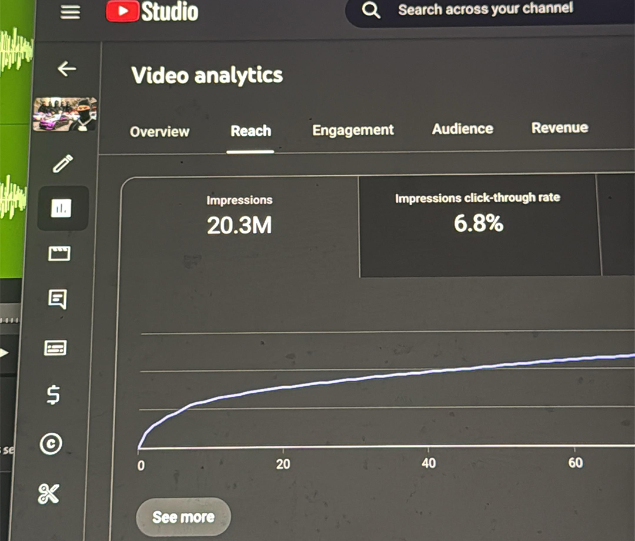The image size is (635, 541).
Task: Open the video Editor clapperboard icon
Action: click(x=59, y=253)
